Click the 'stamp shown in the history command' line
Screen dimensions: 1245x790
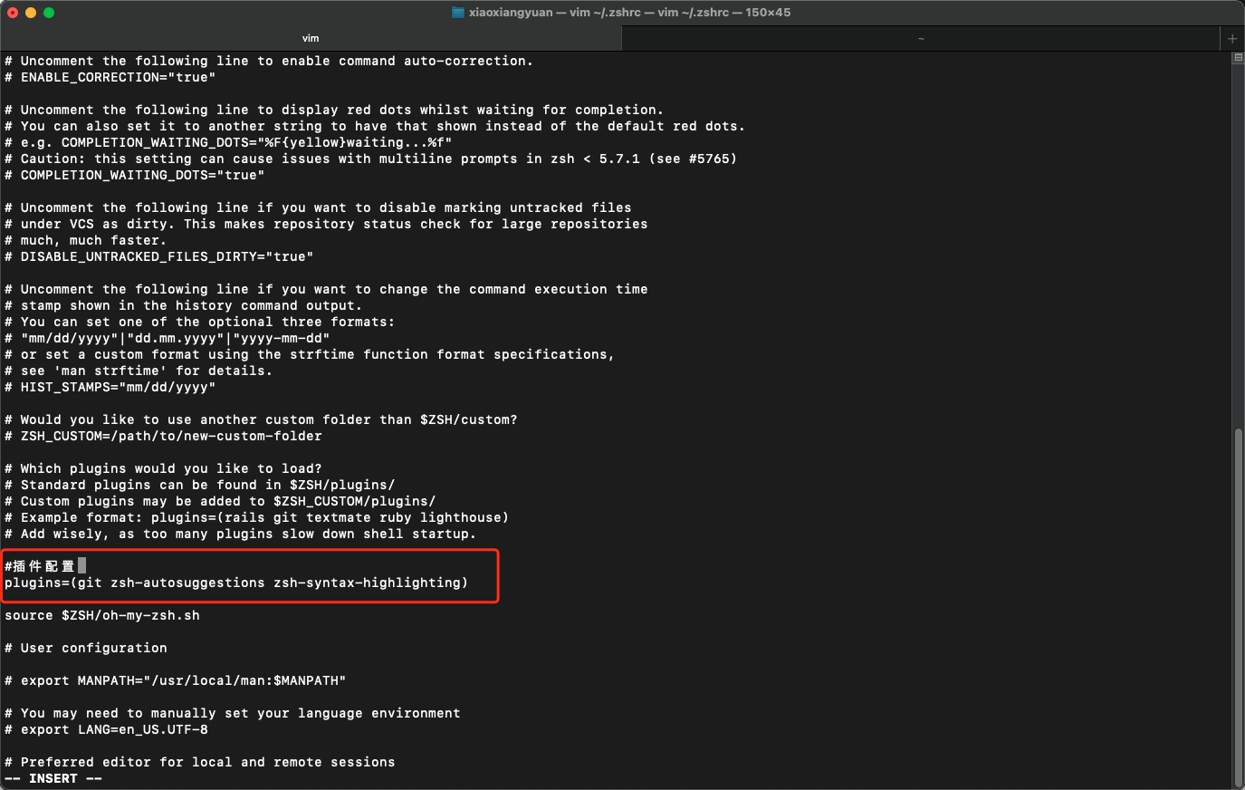tap(184, 305)
